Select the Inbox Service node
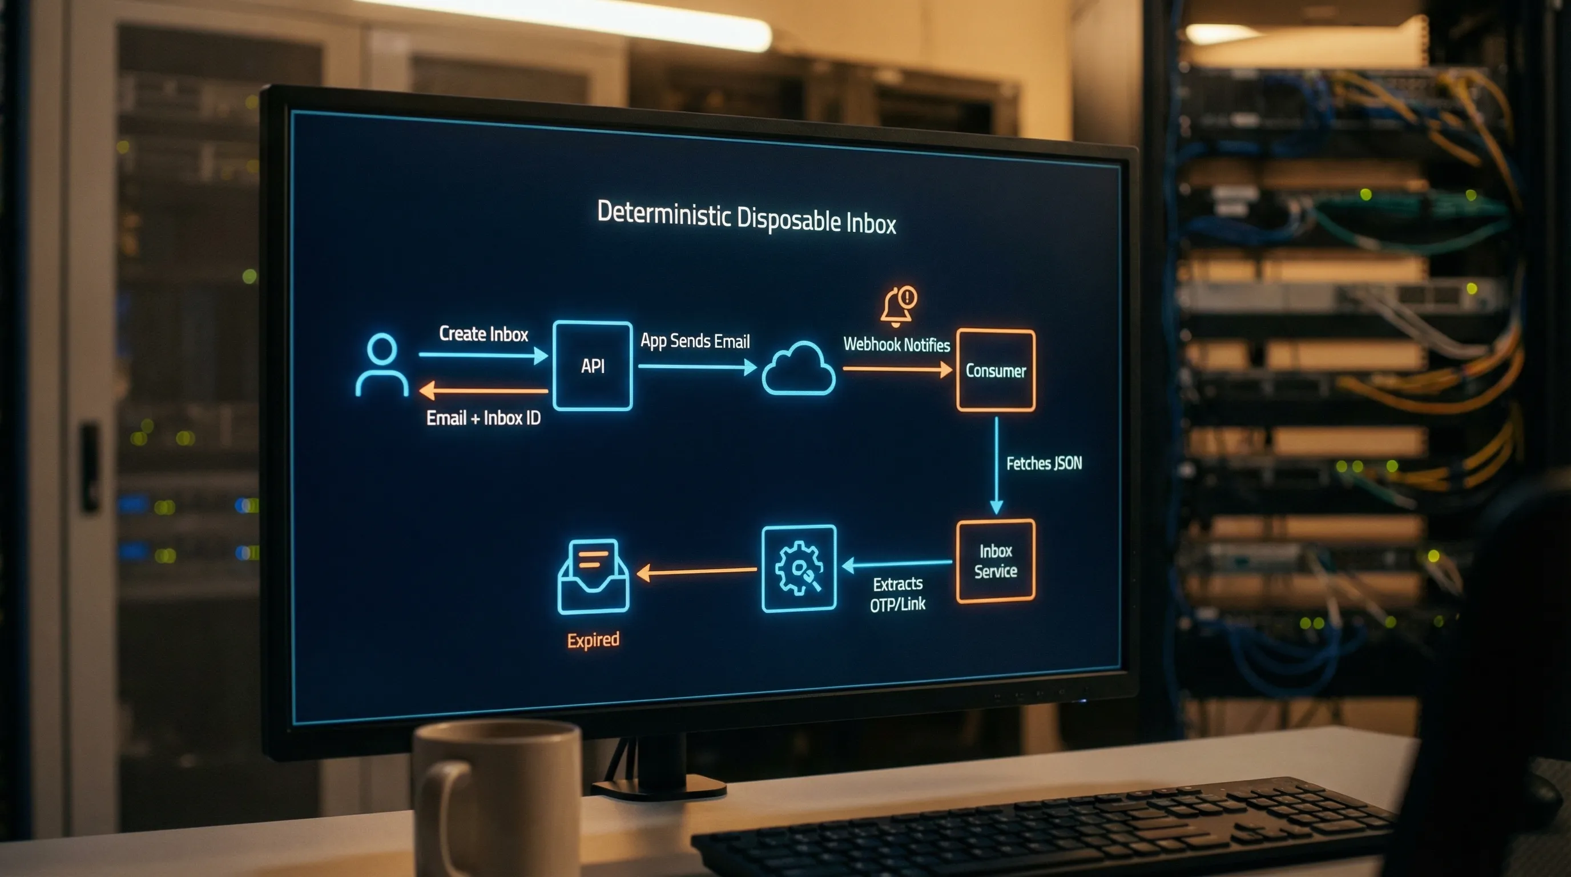1571x877 pixels. point(996,561)
